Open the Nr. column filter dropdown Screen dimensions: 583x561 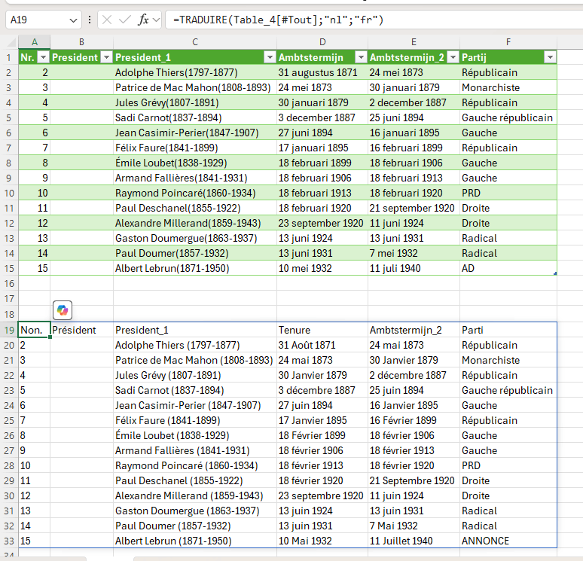(44, 57)
